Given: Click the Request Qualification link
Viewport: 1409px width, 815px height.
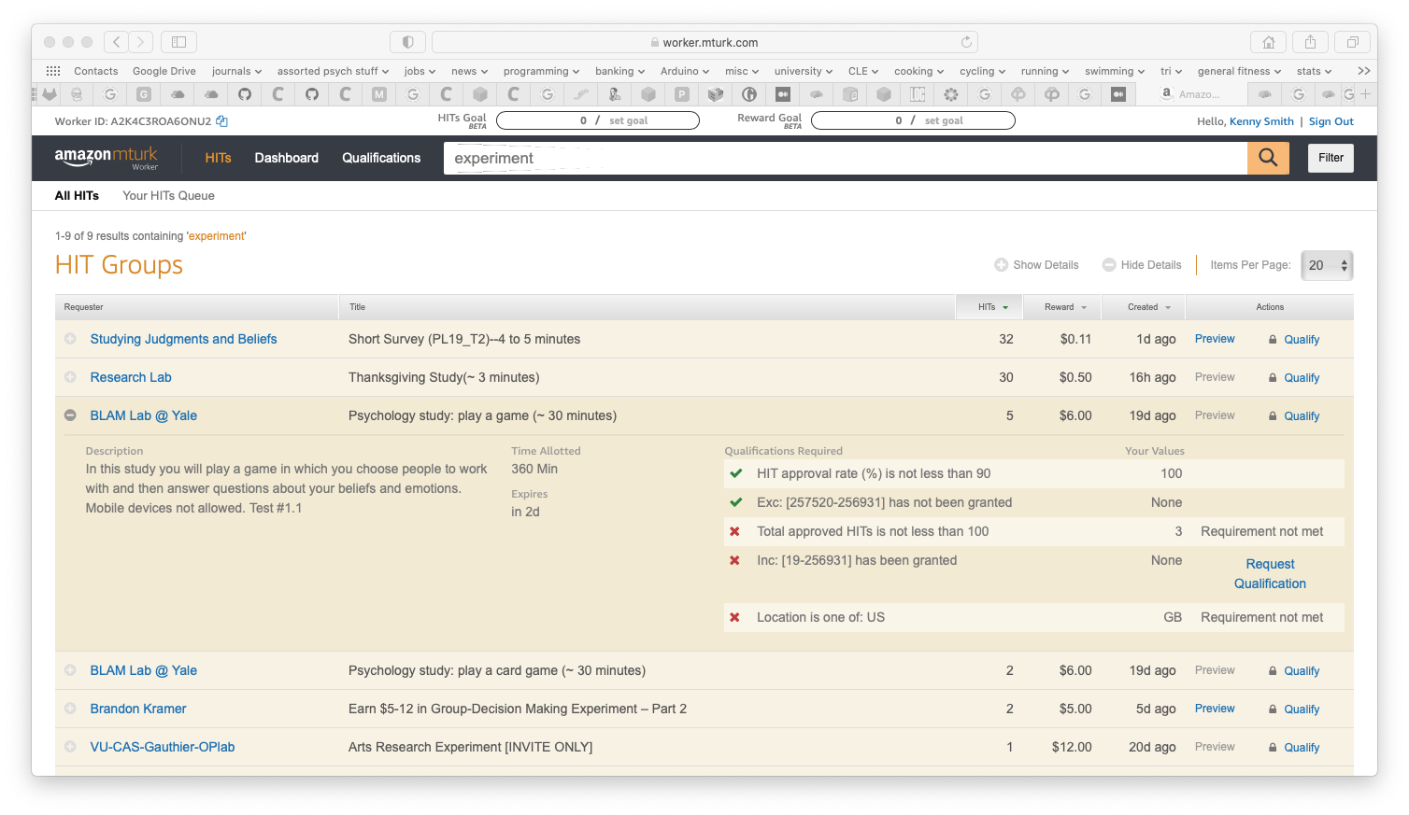Looking at the screenshot, I should pos(1270,574).
